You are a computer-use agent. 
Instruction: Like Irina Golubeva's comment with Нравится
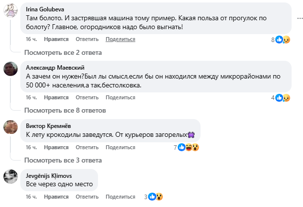coord(56,39)
